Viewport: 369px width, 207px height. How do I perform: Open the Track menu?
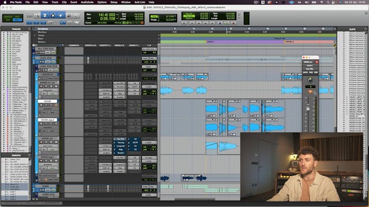point(55,2)
